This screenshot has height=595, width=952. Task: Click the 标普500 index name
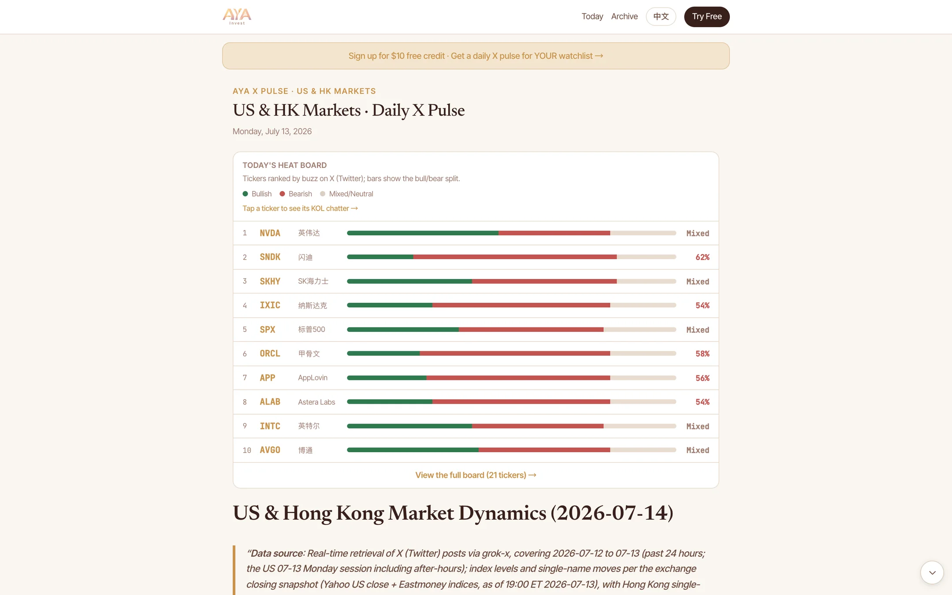click(312, 330)
